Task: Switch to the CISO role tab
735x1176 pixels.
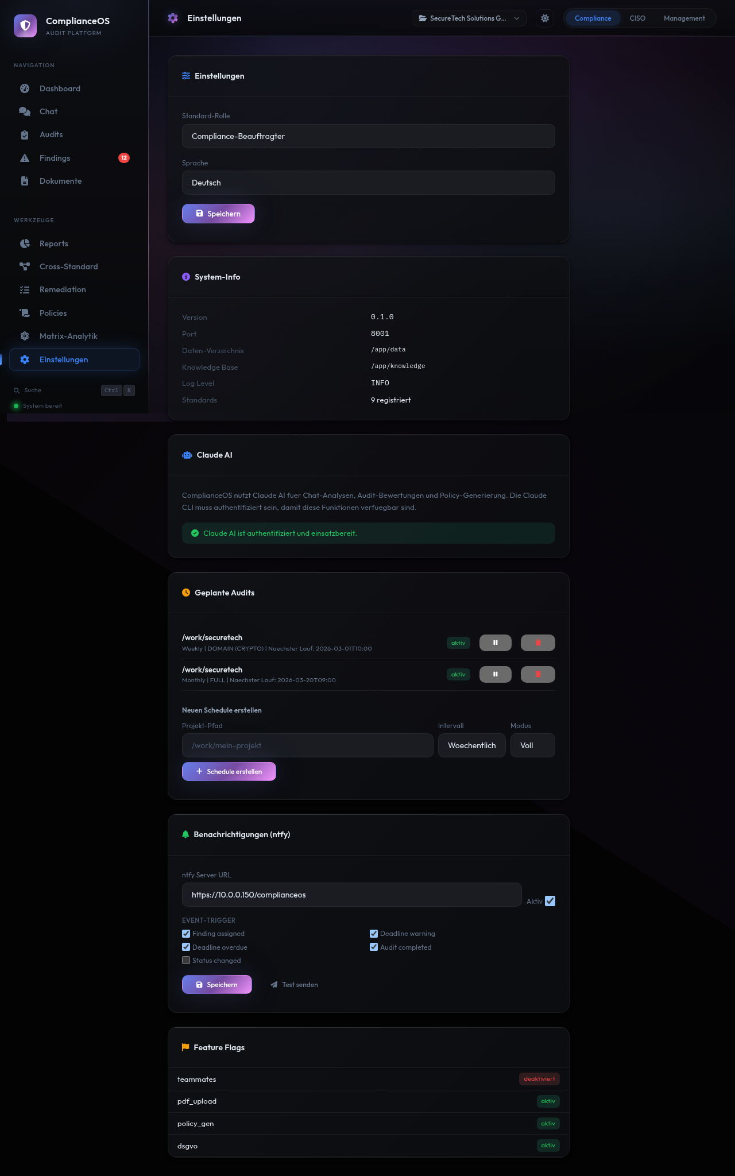Action: (637, 18)
